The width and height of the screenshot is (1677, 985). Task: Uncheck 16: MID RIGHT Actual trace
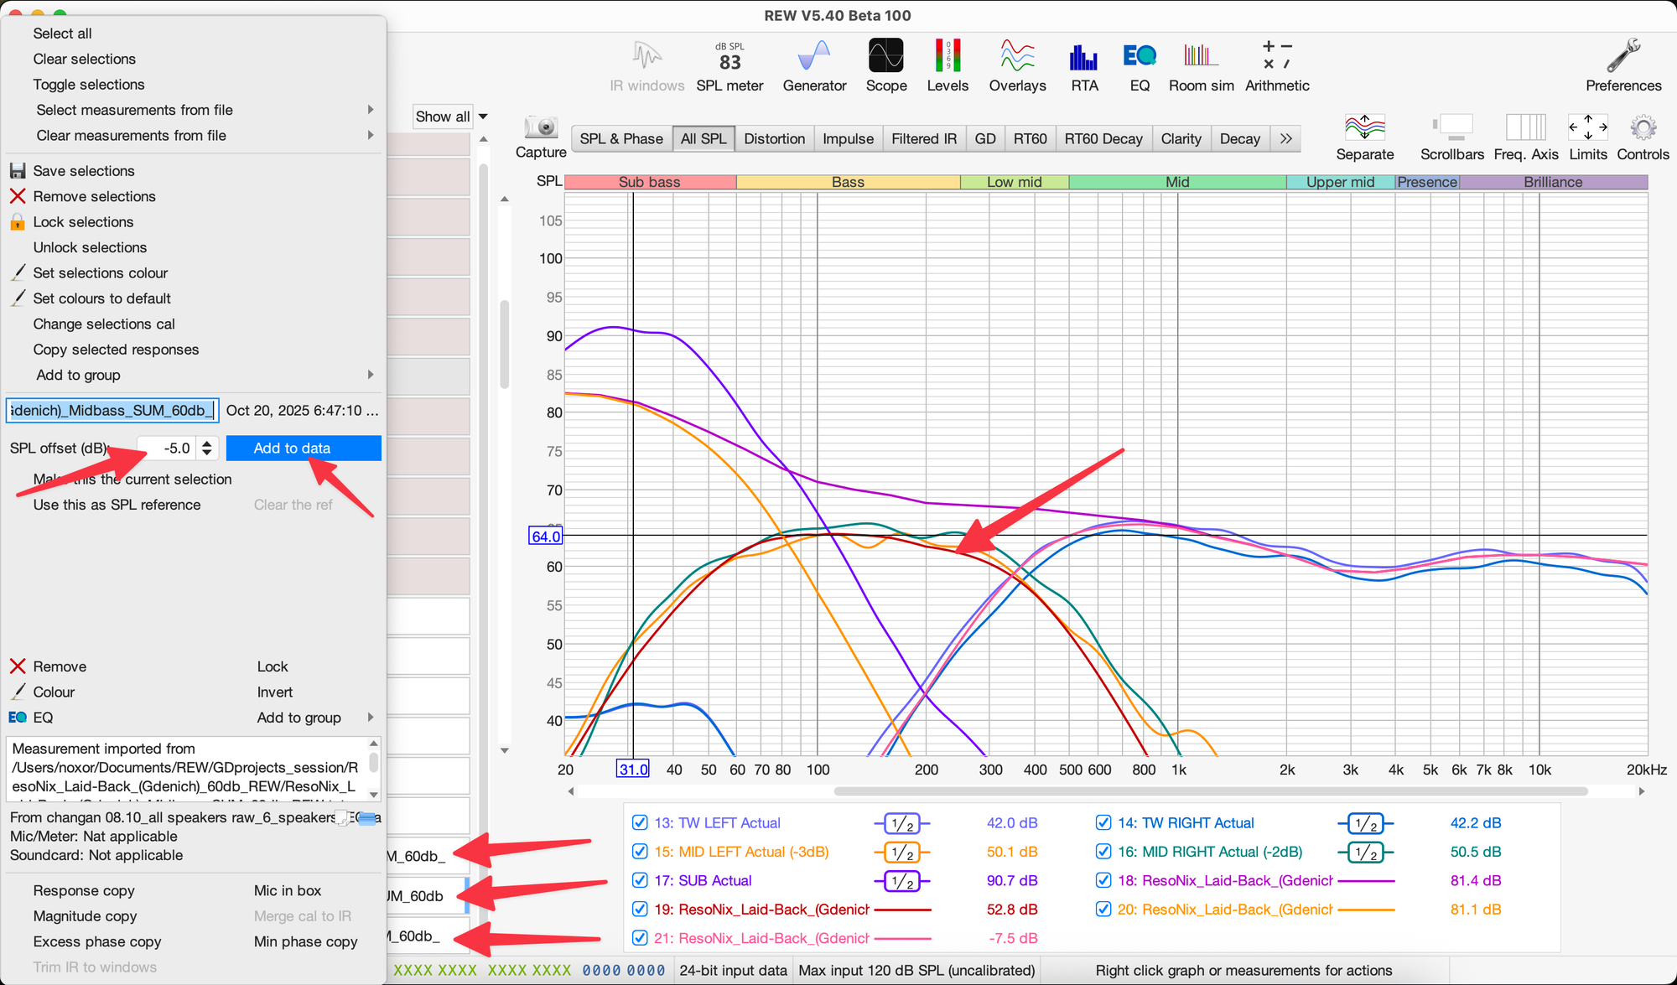[x=1103, y=852]
